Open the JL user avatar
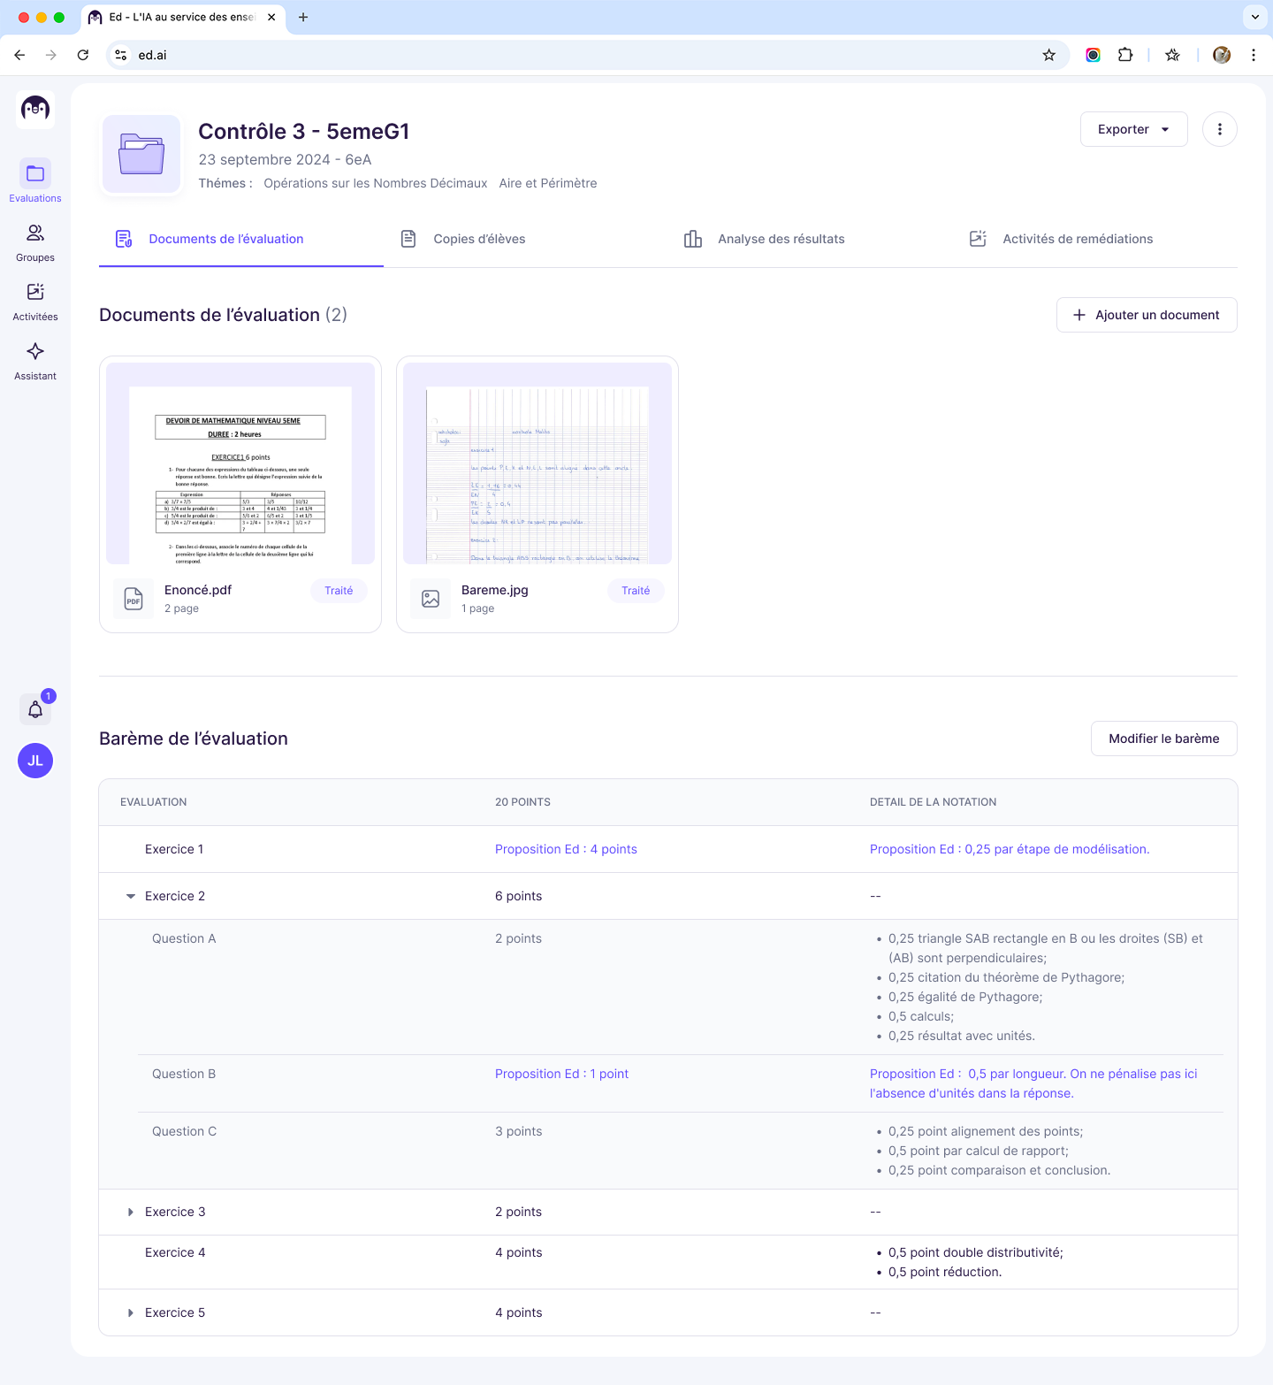 (35, 761)
